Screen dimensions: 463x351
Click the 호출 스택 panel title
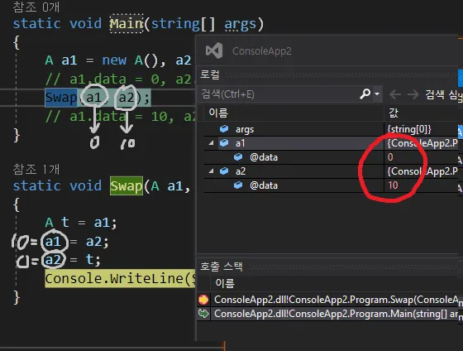[x=222, y=266]
